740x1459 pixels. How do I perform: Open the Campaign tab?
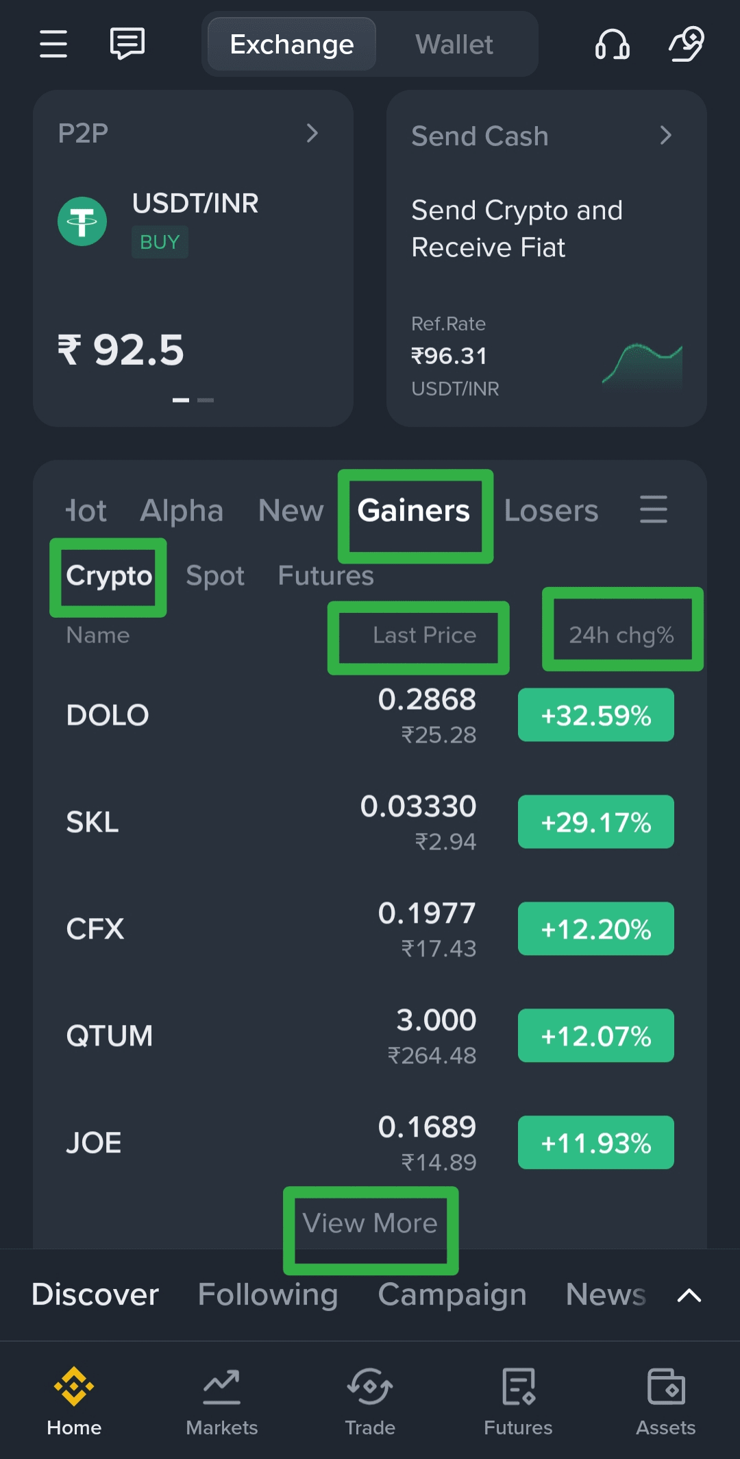coord(452,1294)
